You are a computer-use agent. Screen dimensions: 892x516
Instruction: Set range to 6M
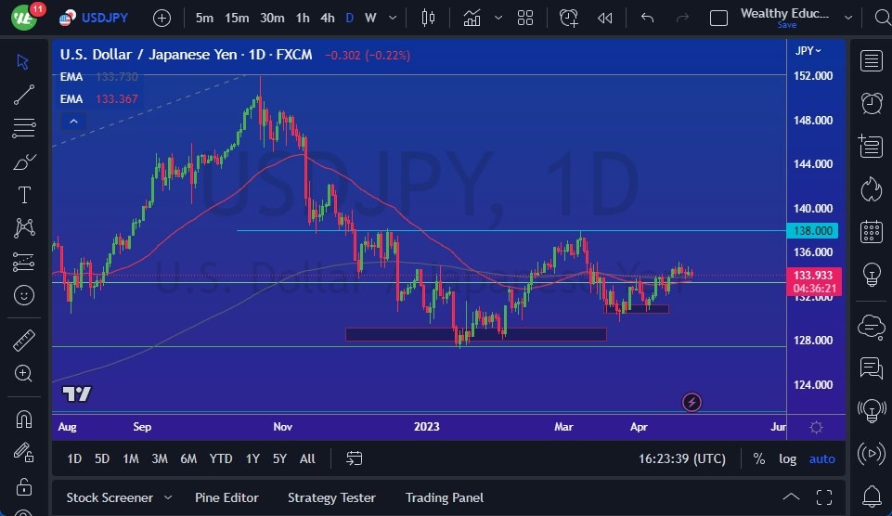point(188,458)
